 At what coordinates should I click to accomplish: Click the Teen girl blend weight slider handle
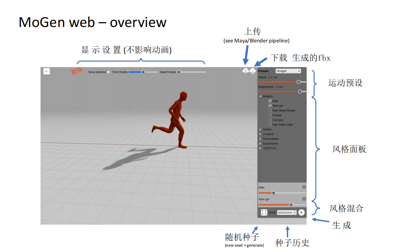tap(291, 205)
